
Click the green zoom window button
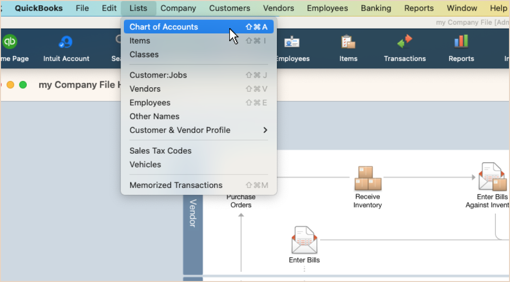pyautogui.click(x=23, y=85)
